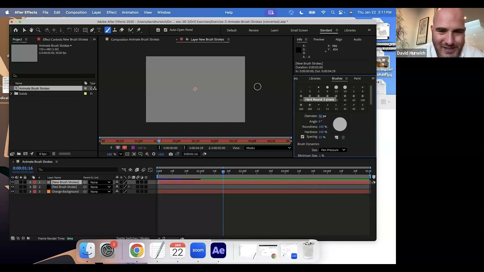Expand the New Brush Strokes layer properties

[x=30, y=182]
